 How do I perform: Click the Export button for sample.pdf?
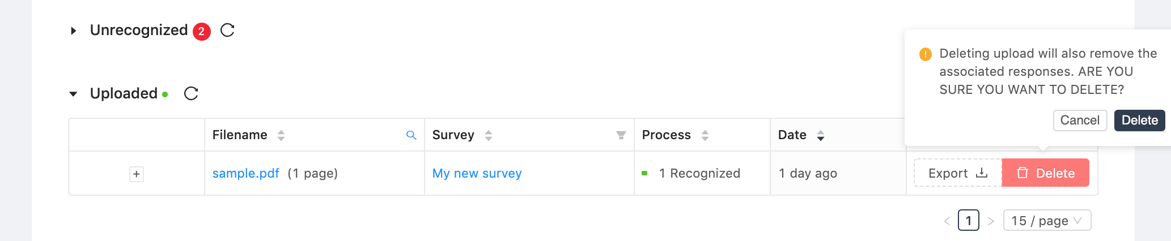pos(958,173)
